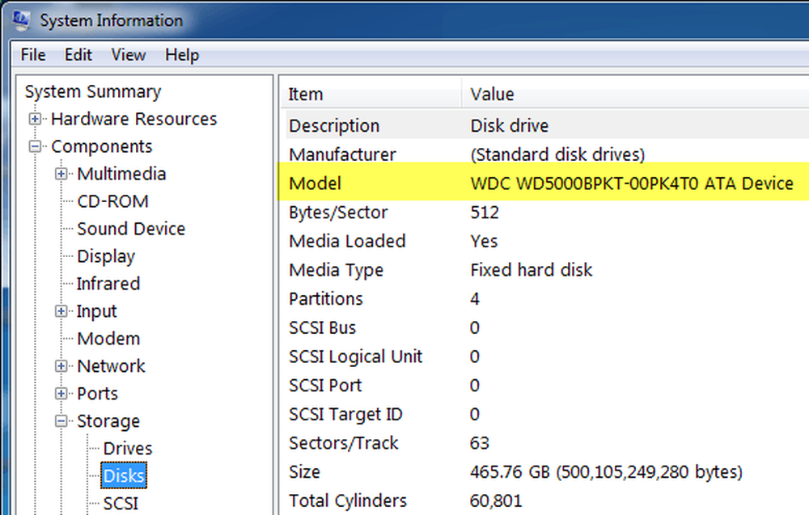Select SCSI under Storage

pos(121,503)
